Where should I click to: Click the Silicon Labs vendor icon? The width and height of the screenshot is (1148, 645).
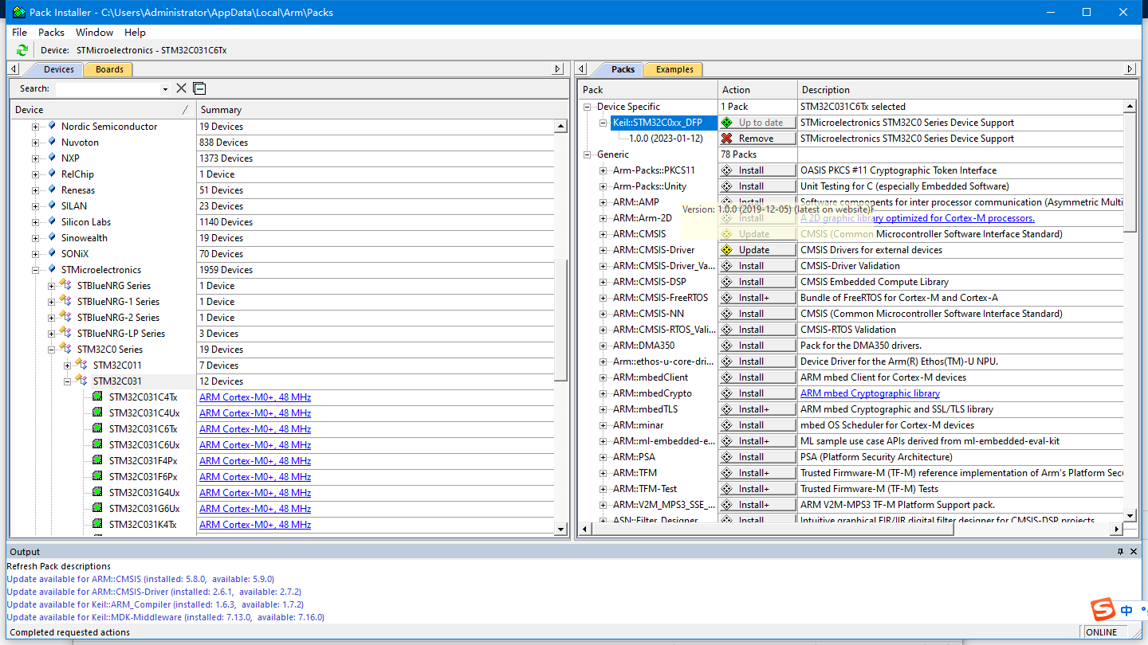[x=52, y=221]
